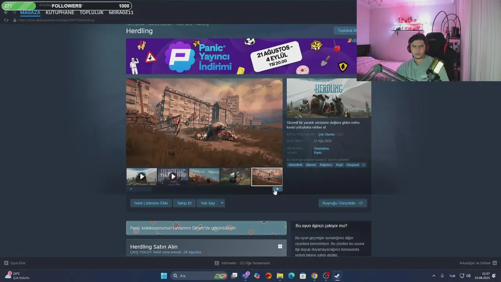
Task: Open the volume tray icon
Action: coord(468,276)
